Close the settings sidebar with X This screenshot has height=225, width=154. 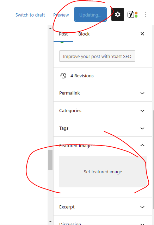(x=142, y=34)
